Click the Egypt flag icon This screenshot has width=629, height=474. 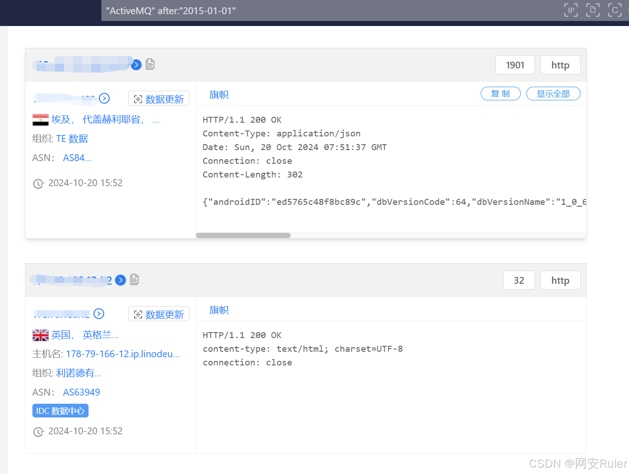[41, 120]
